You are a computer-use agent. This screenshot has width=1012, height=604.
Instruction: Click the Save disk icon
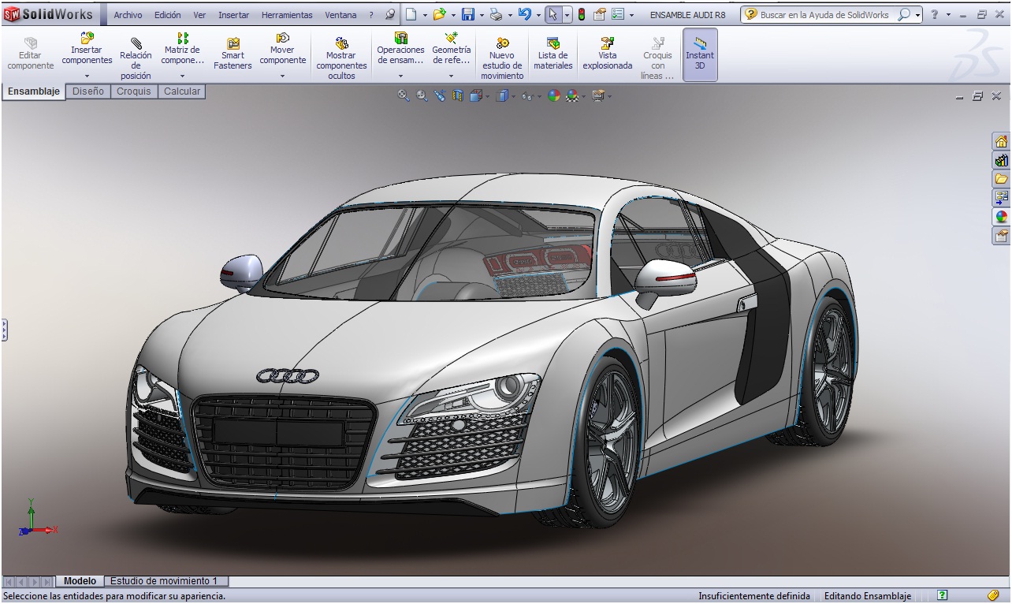[x=467, y=14]
